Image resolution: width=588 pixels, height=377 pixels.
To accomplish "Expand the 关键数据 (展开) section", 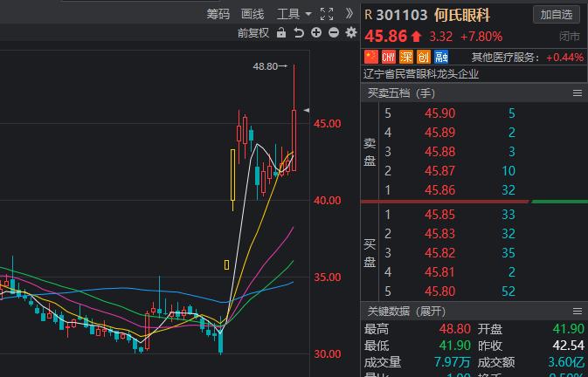I will click(x=406, y=311).
